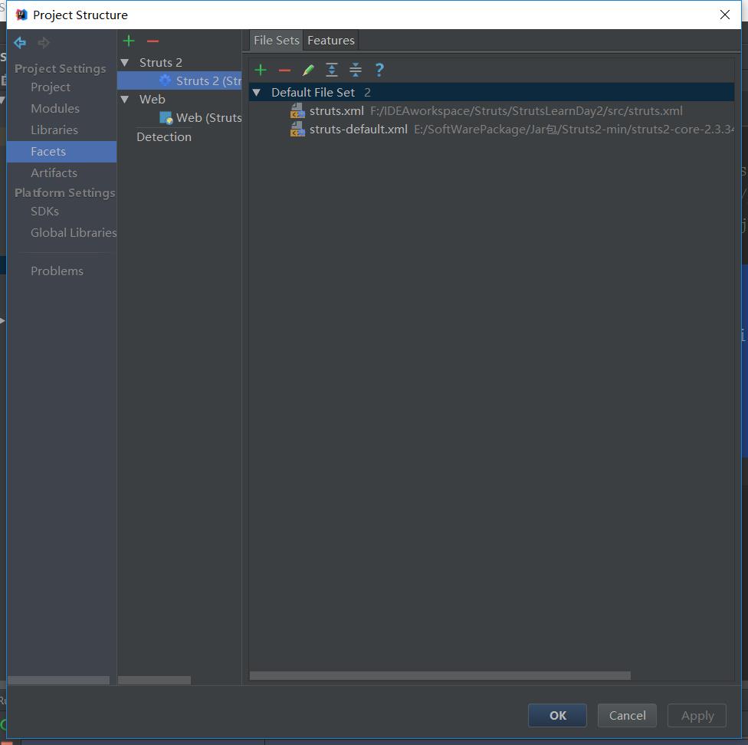Viewport: 748px width, 745px height.
Task: Open Global Libraries settings
Action: point(74,233)
